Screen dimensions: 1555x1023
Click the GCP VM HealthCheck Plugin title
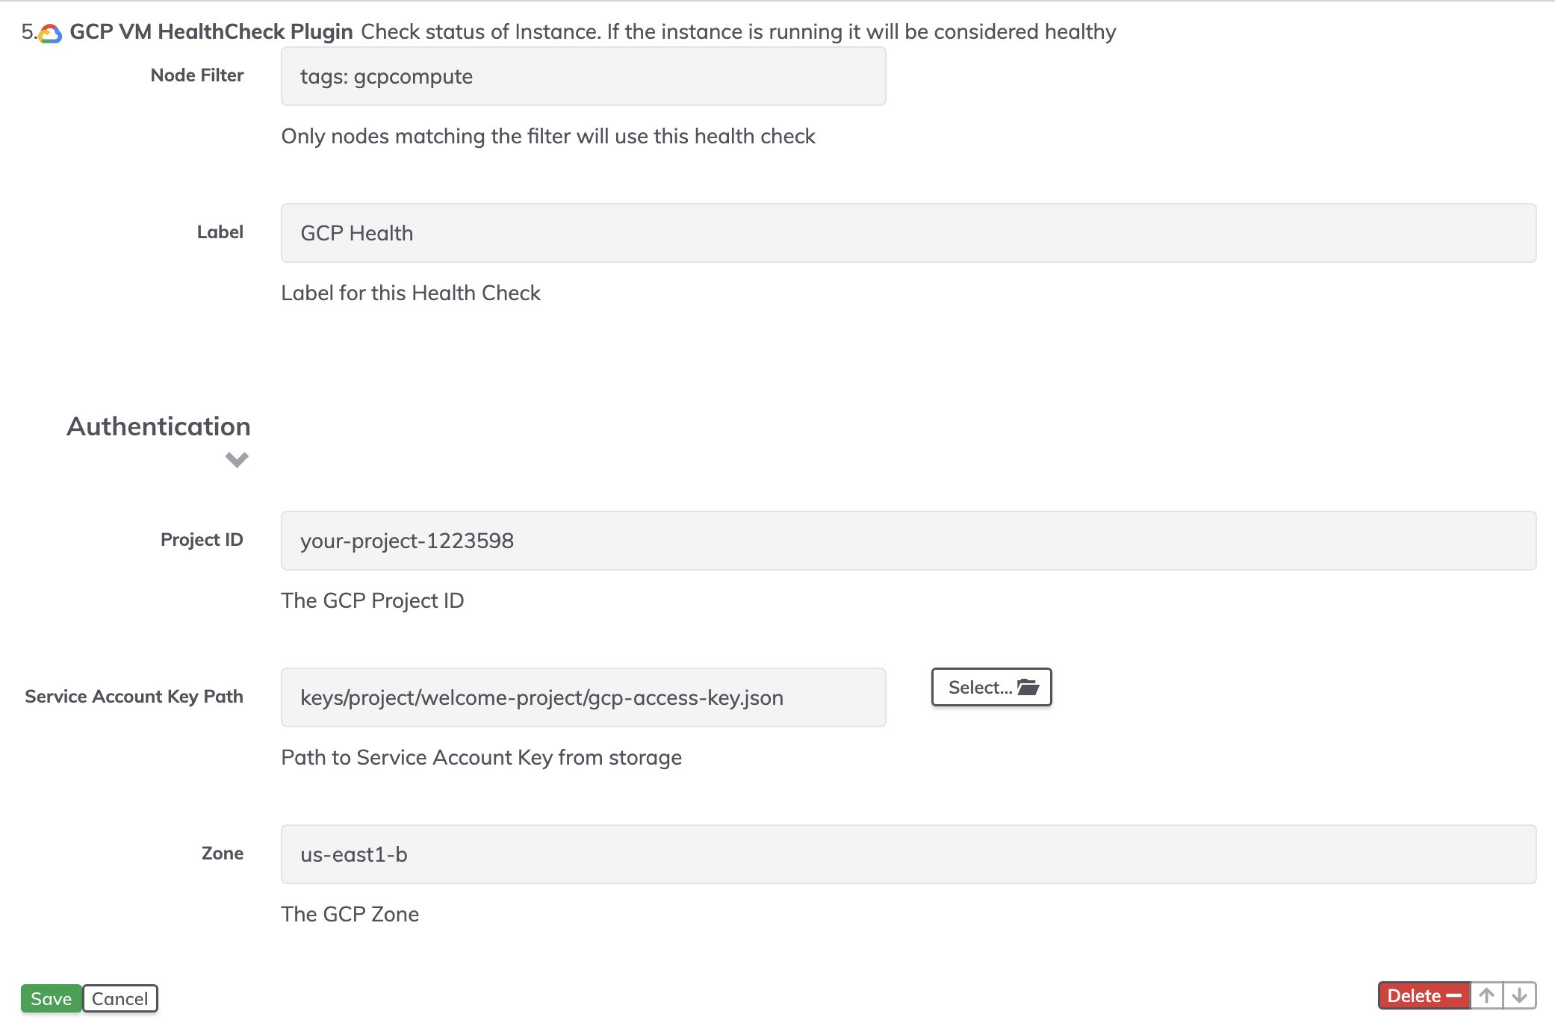(x=211, y=31)
